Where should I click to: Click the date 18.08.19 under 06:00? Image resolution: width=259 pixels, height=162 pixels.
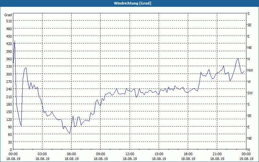coord(71,159)
